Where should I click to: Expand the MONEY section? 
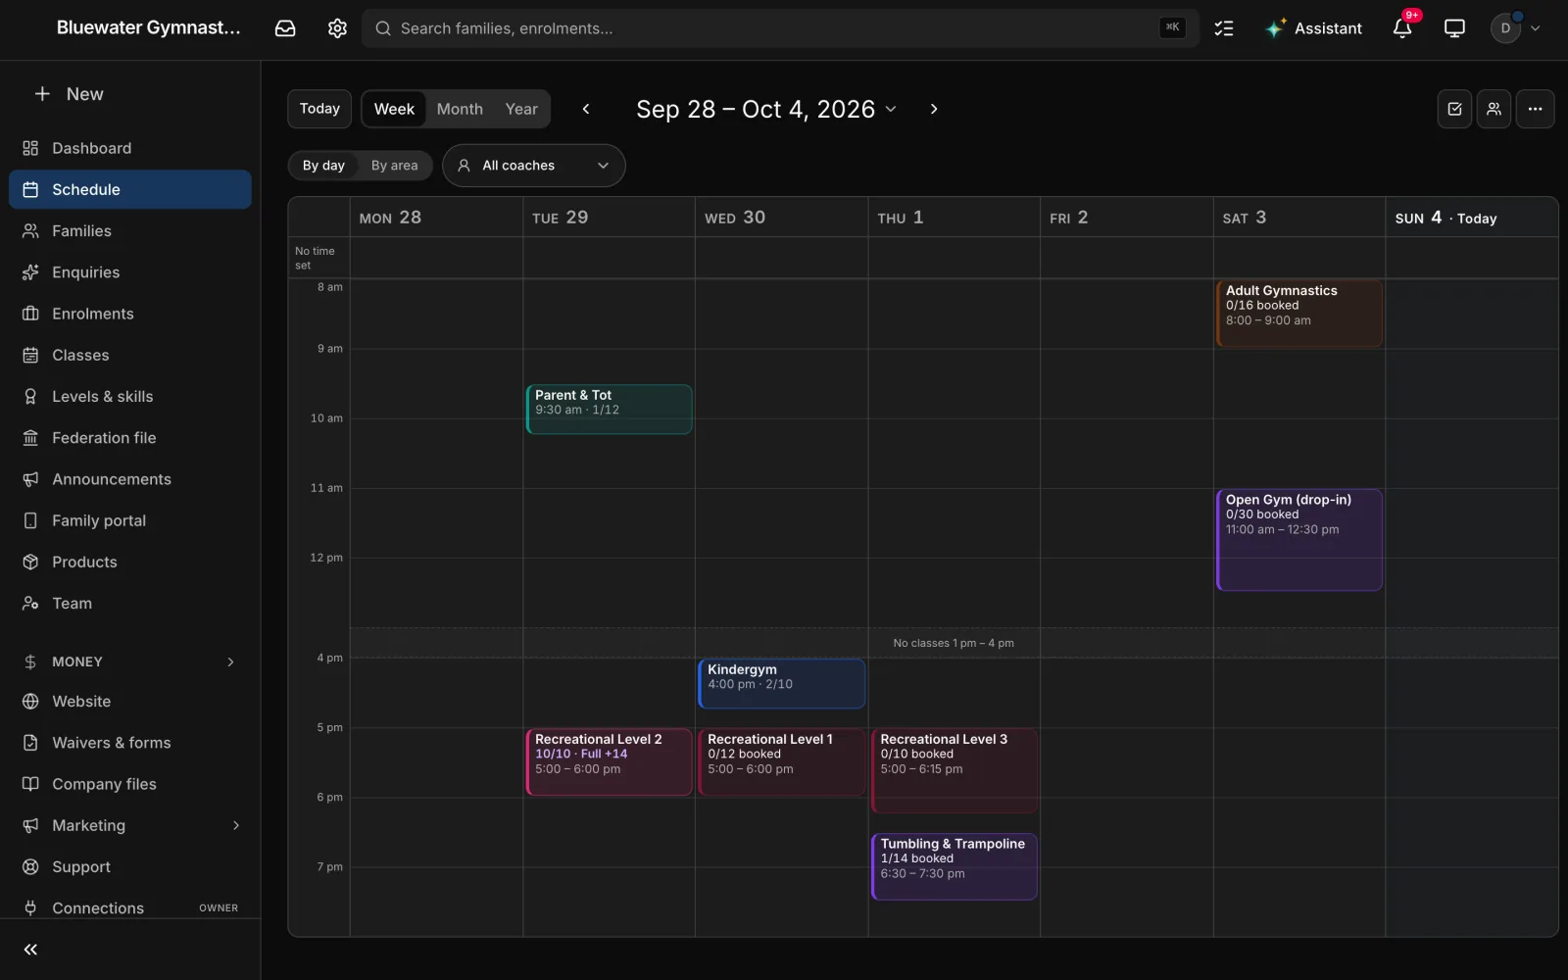(130, 661)
